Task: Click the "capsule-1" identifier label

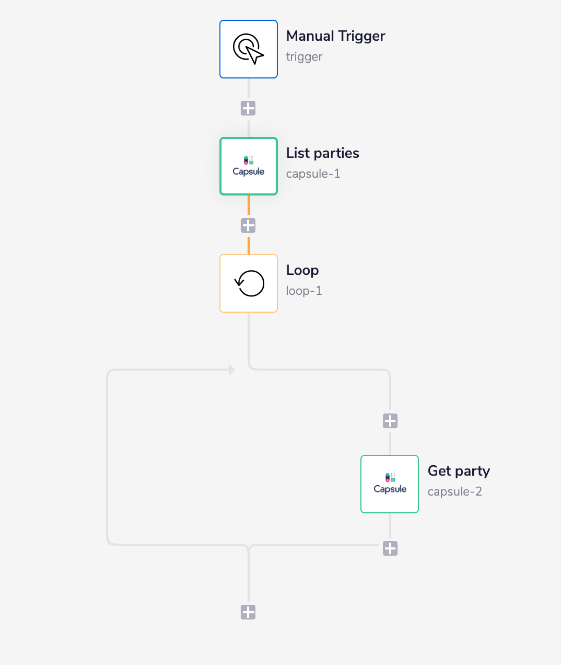Action: click(313, 174)
